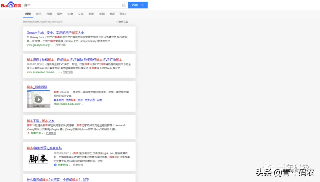
Task: Switch to the 视频 tab
Action: click(x=49, y=14)
